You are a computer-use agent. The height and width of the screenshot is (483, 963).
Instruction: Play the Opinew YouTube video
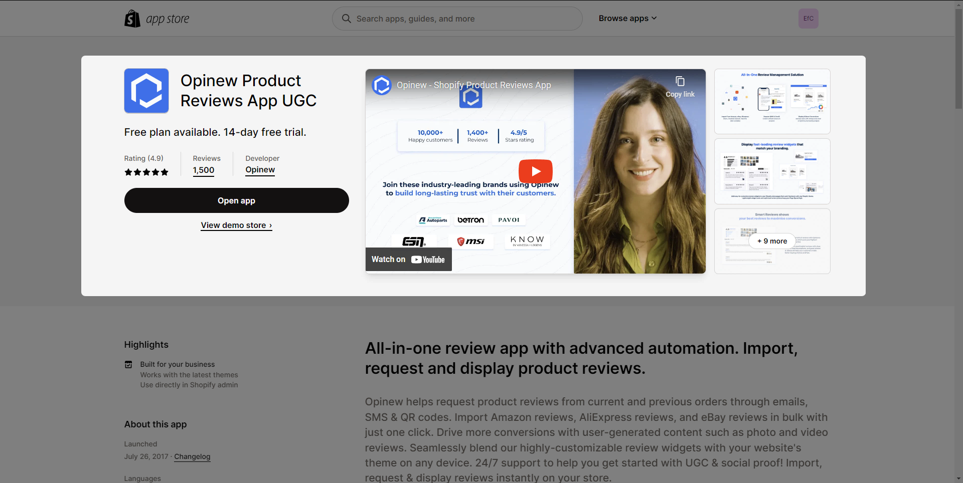pos(535,171)
